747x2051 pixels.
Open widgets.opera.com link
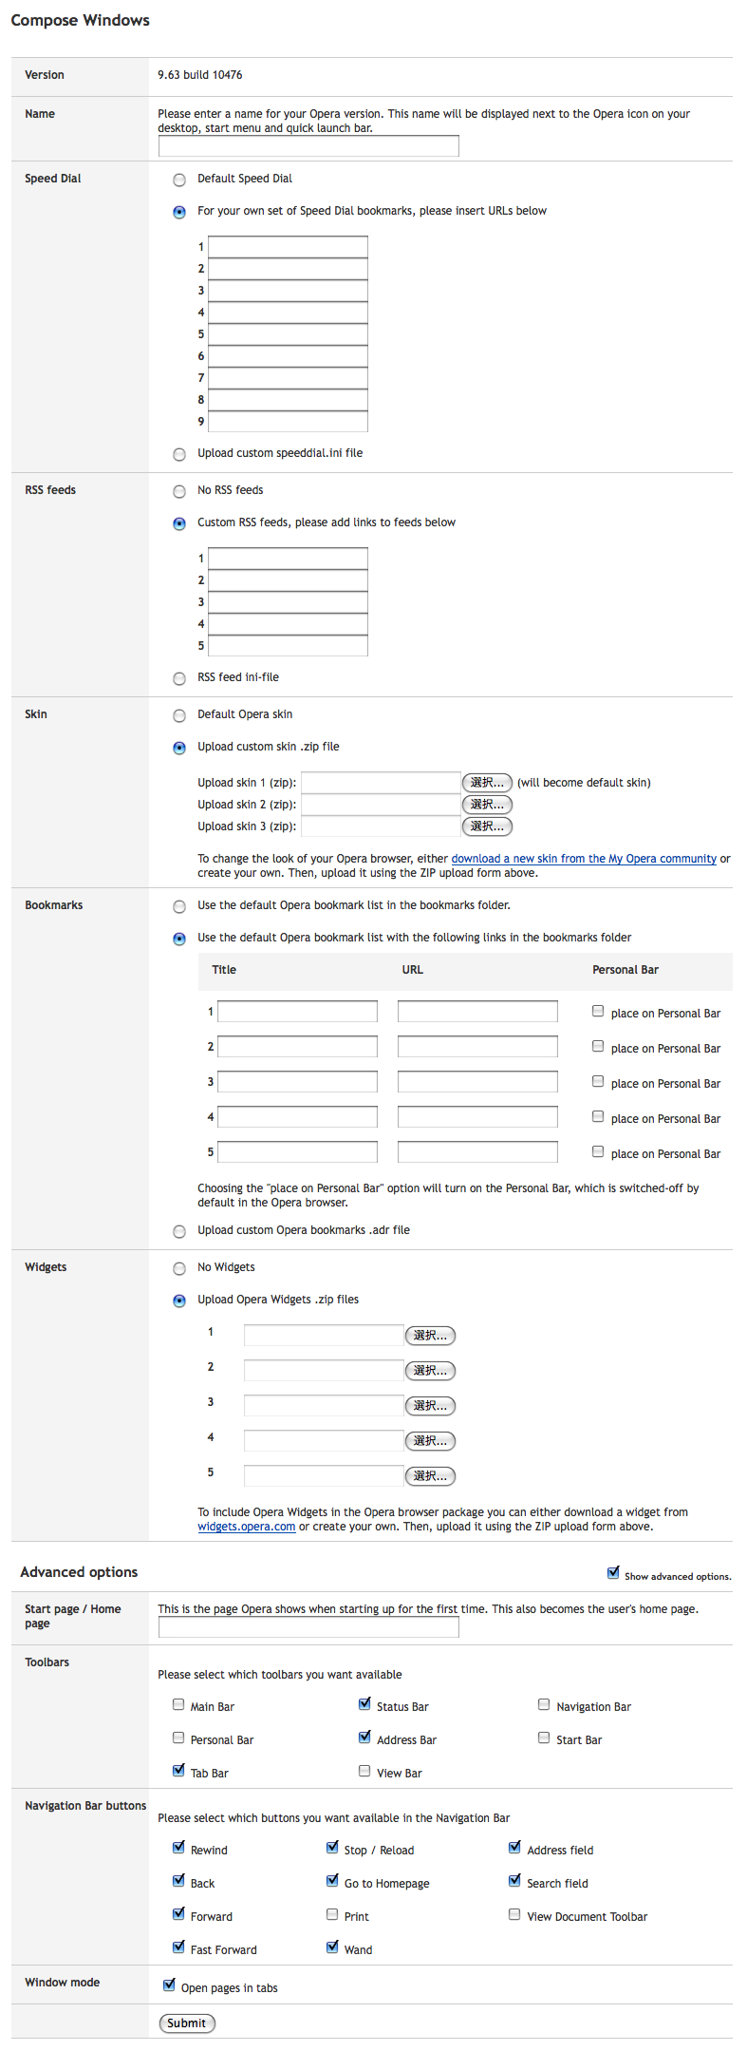(247, 1527)
